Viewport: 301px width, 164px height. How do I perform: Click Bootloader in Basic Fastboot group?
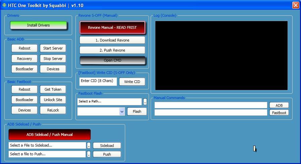point(24,100)
